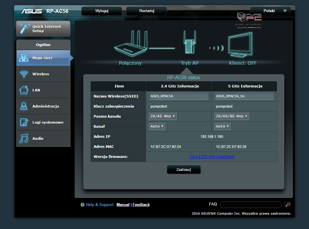Click the Klienci: OFF label

(x=243, y=63)
